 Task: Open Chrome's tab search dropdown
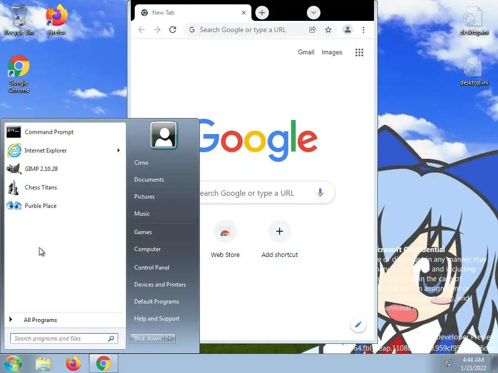314,13
